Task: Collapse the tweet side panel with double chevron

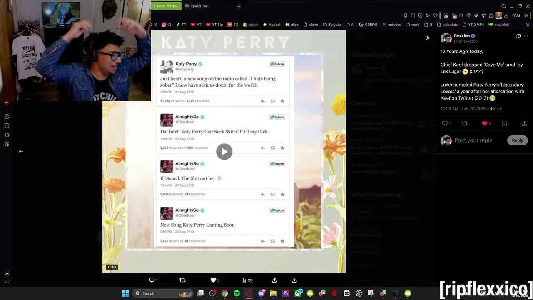Action: tap(427, 38)
